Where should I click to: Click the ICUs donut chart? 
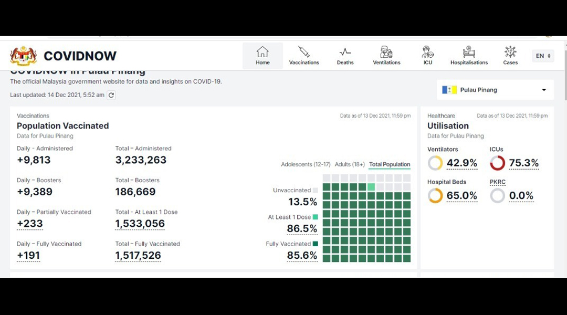pyautogui.click(x=498, y=163)
